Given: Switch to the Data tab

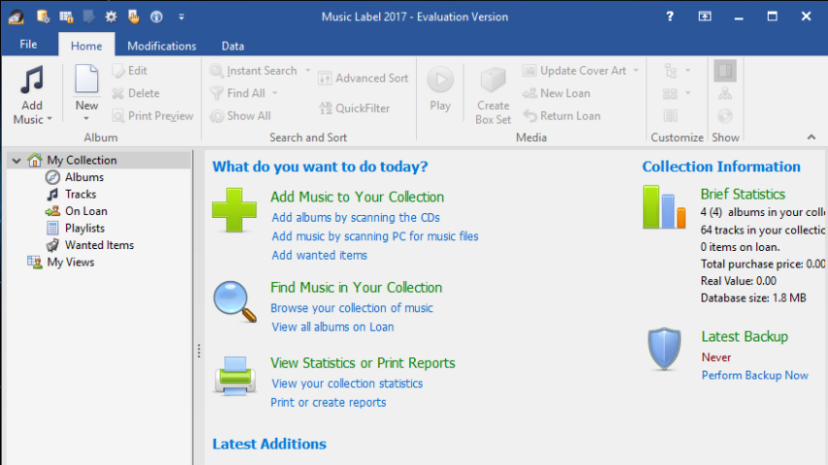Looking at the screenshot, I should tap(233, 46).
